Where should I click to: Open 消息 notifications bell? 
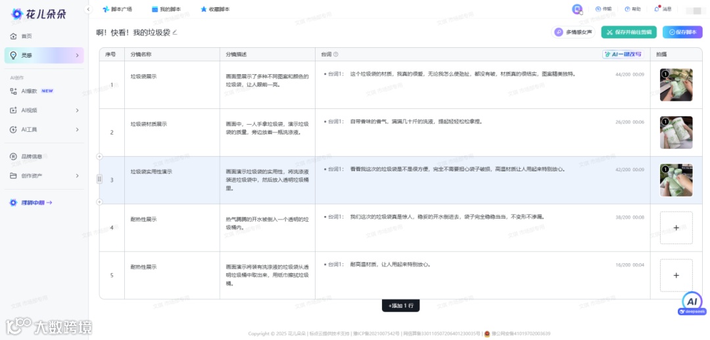(663, 9)
